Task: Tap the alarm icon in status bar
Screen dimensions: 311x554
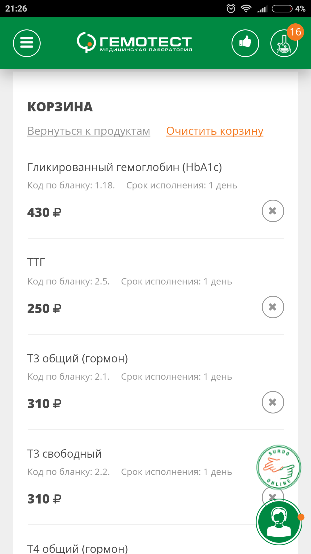Action: [x=231, y=9]
